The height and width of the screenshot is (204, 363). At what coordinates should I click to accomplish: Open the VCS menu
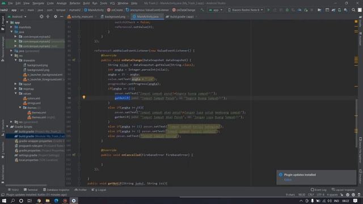[x=112, y=3]
